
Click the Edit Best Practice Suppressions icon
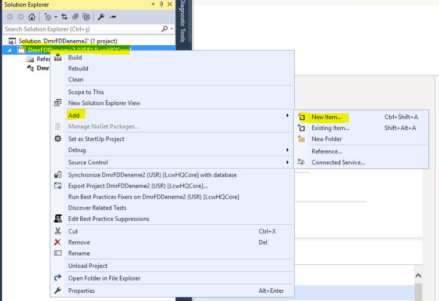coord(58,218)
